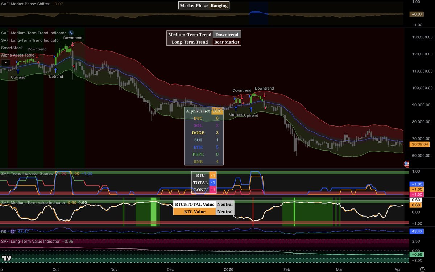Click the TOTAL row in the scores table
Screen dimensions: 435x272
[x=204, y=182]
